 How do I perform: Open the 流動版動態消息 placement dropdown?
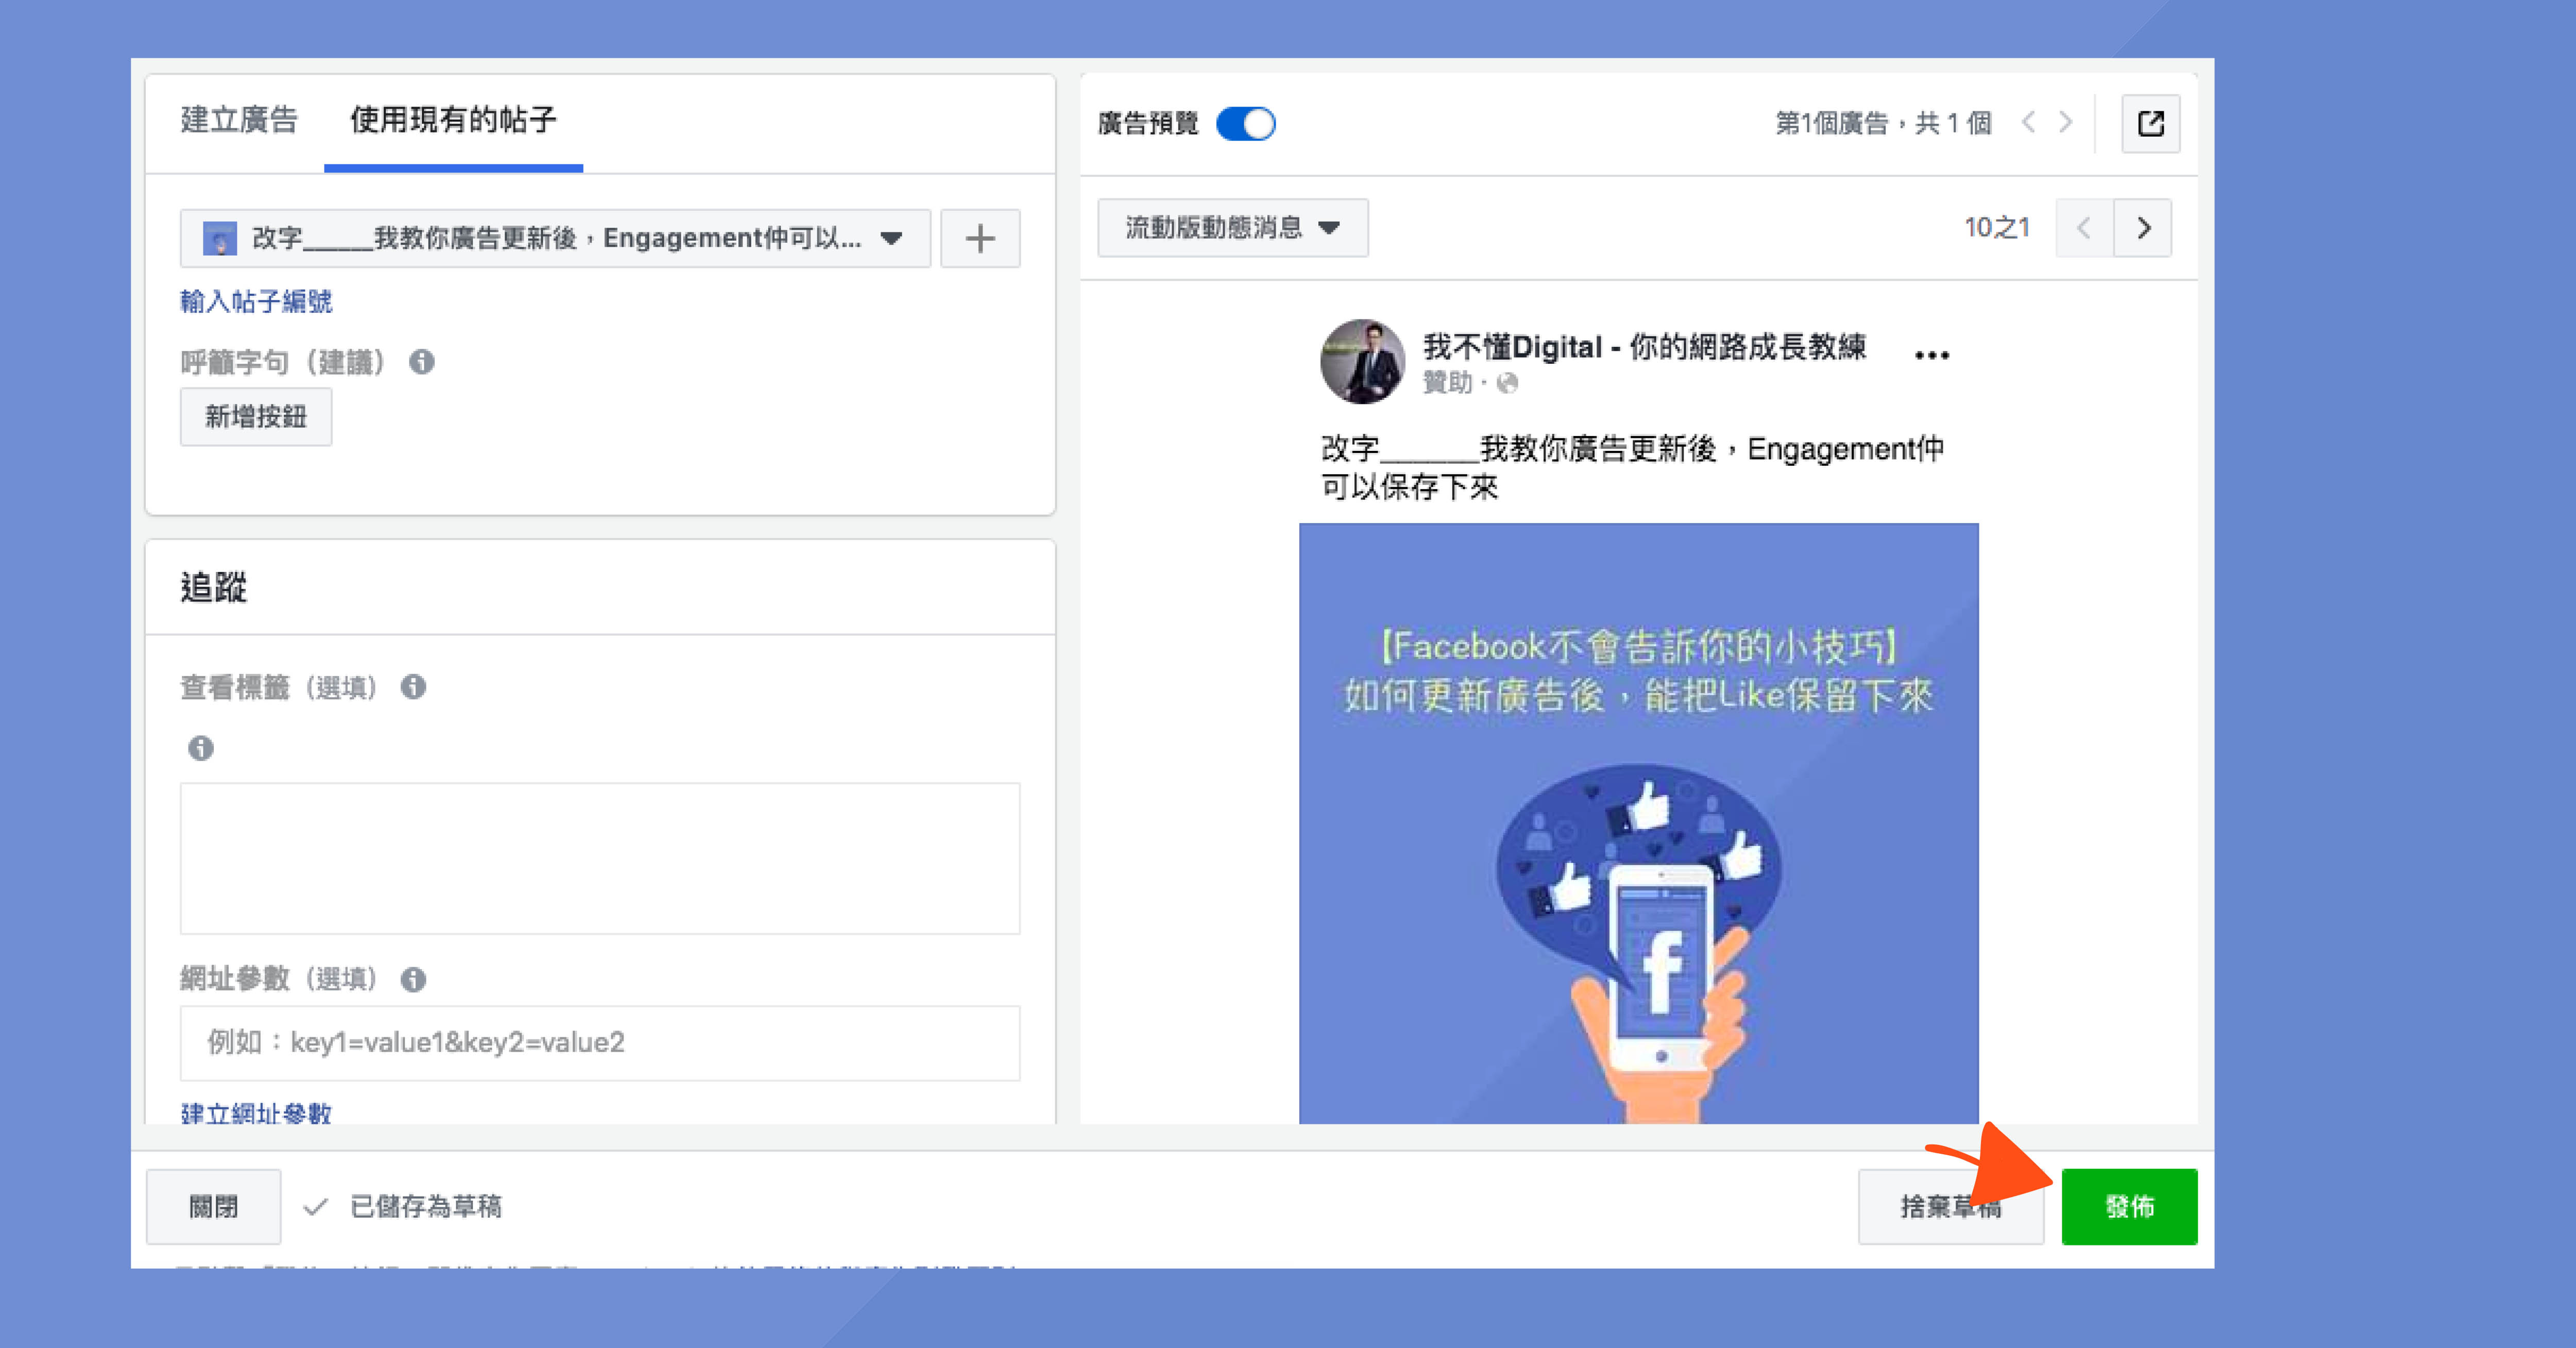click(x=1233, y=228)
